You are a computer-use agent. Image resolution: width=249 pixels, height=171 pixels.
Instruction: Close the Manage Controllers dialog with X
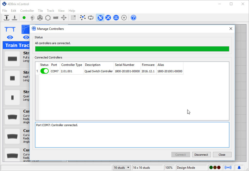coord(231,29)
